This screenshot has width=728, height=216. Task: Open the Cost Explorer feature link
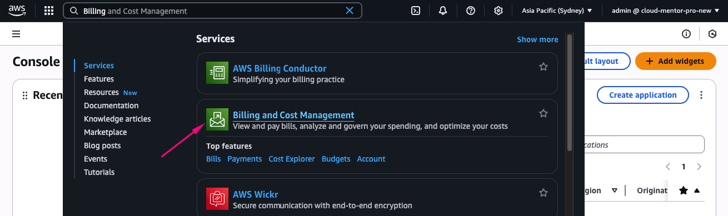292,159
